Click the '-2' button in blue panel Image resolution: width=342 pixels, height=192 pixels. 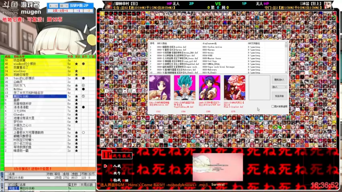[88, 11]
